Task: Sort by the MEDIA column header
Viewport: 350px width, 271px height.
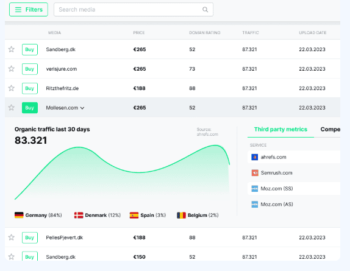Action: [54, 33]
